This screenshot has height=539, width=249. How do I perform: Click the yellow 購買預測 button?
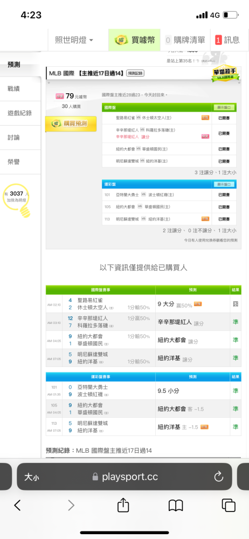[x=71, y=124]
